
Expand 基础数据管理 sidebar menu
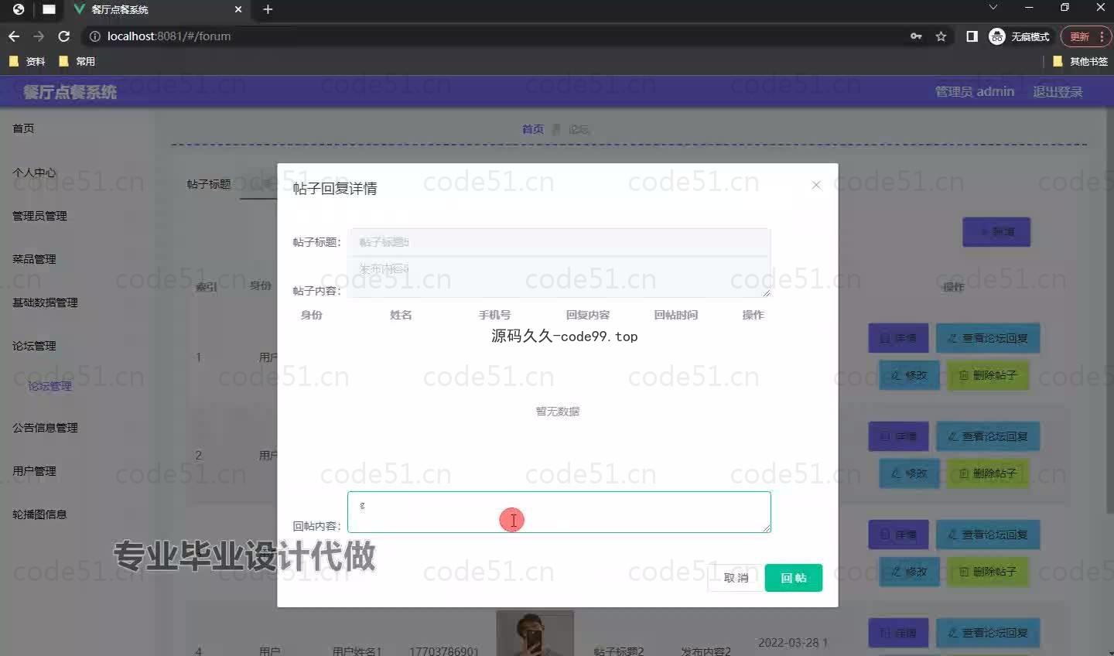45,302
